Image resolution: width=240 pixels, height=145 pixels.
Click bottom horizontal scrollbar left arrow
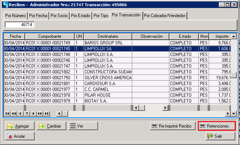[59, 113]
